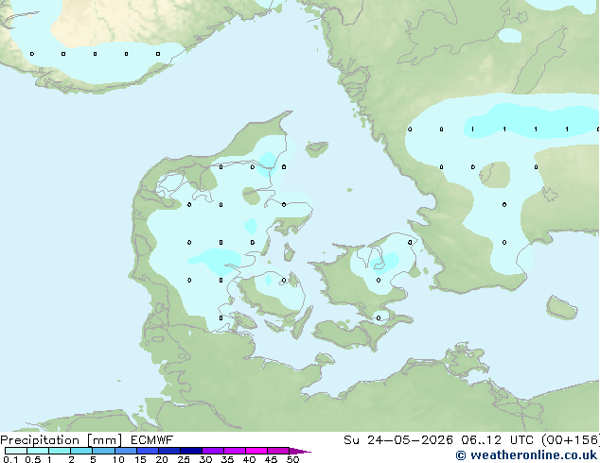This screenshot has width=600, height=463.
Task: Select the 5–10 mm legend color swatch
Action: tap(103, 451)
